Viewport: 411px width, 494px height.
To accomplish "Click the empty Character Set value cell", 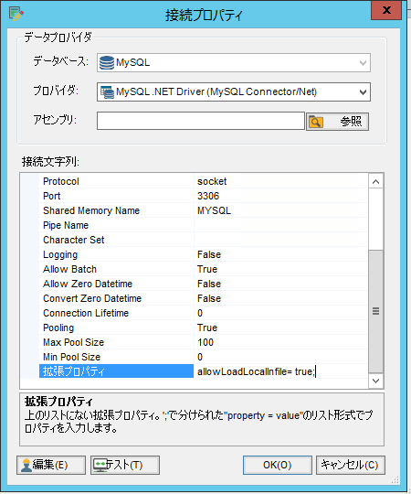I will 280,240.
